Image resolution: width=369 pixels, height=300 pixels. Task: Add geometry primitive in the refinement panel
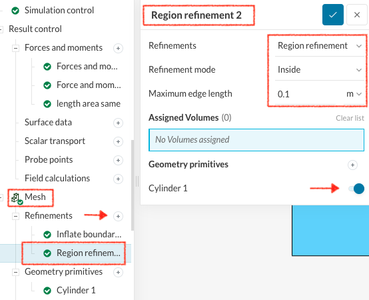pos(352,165)
